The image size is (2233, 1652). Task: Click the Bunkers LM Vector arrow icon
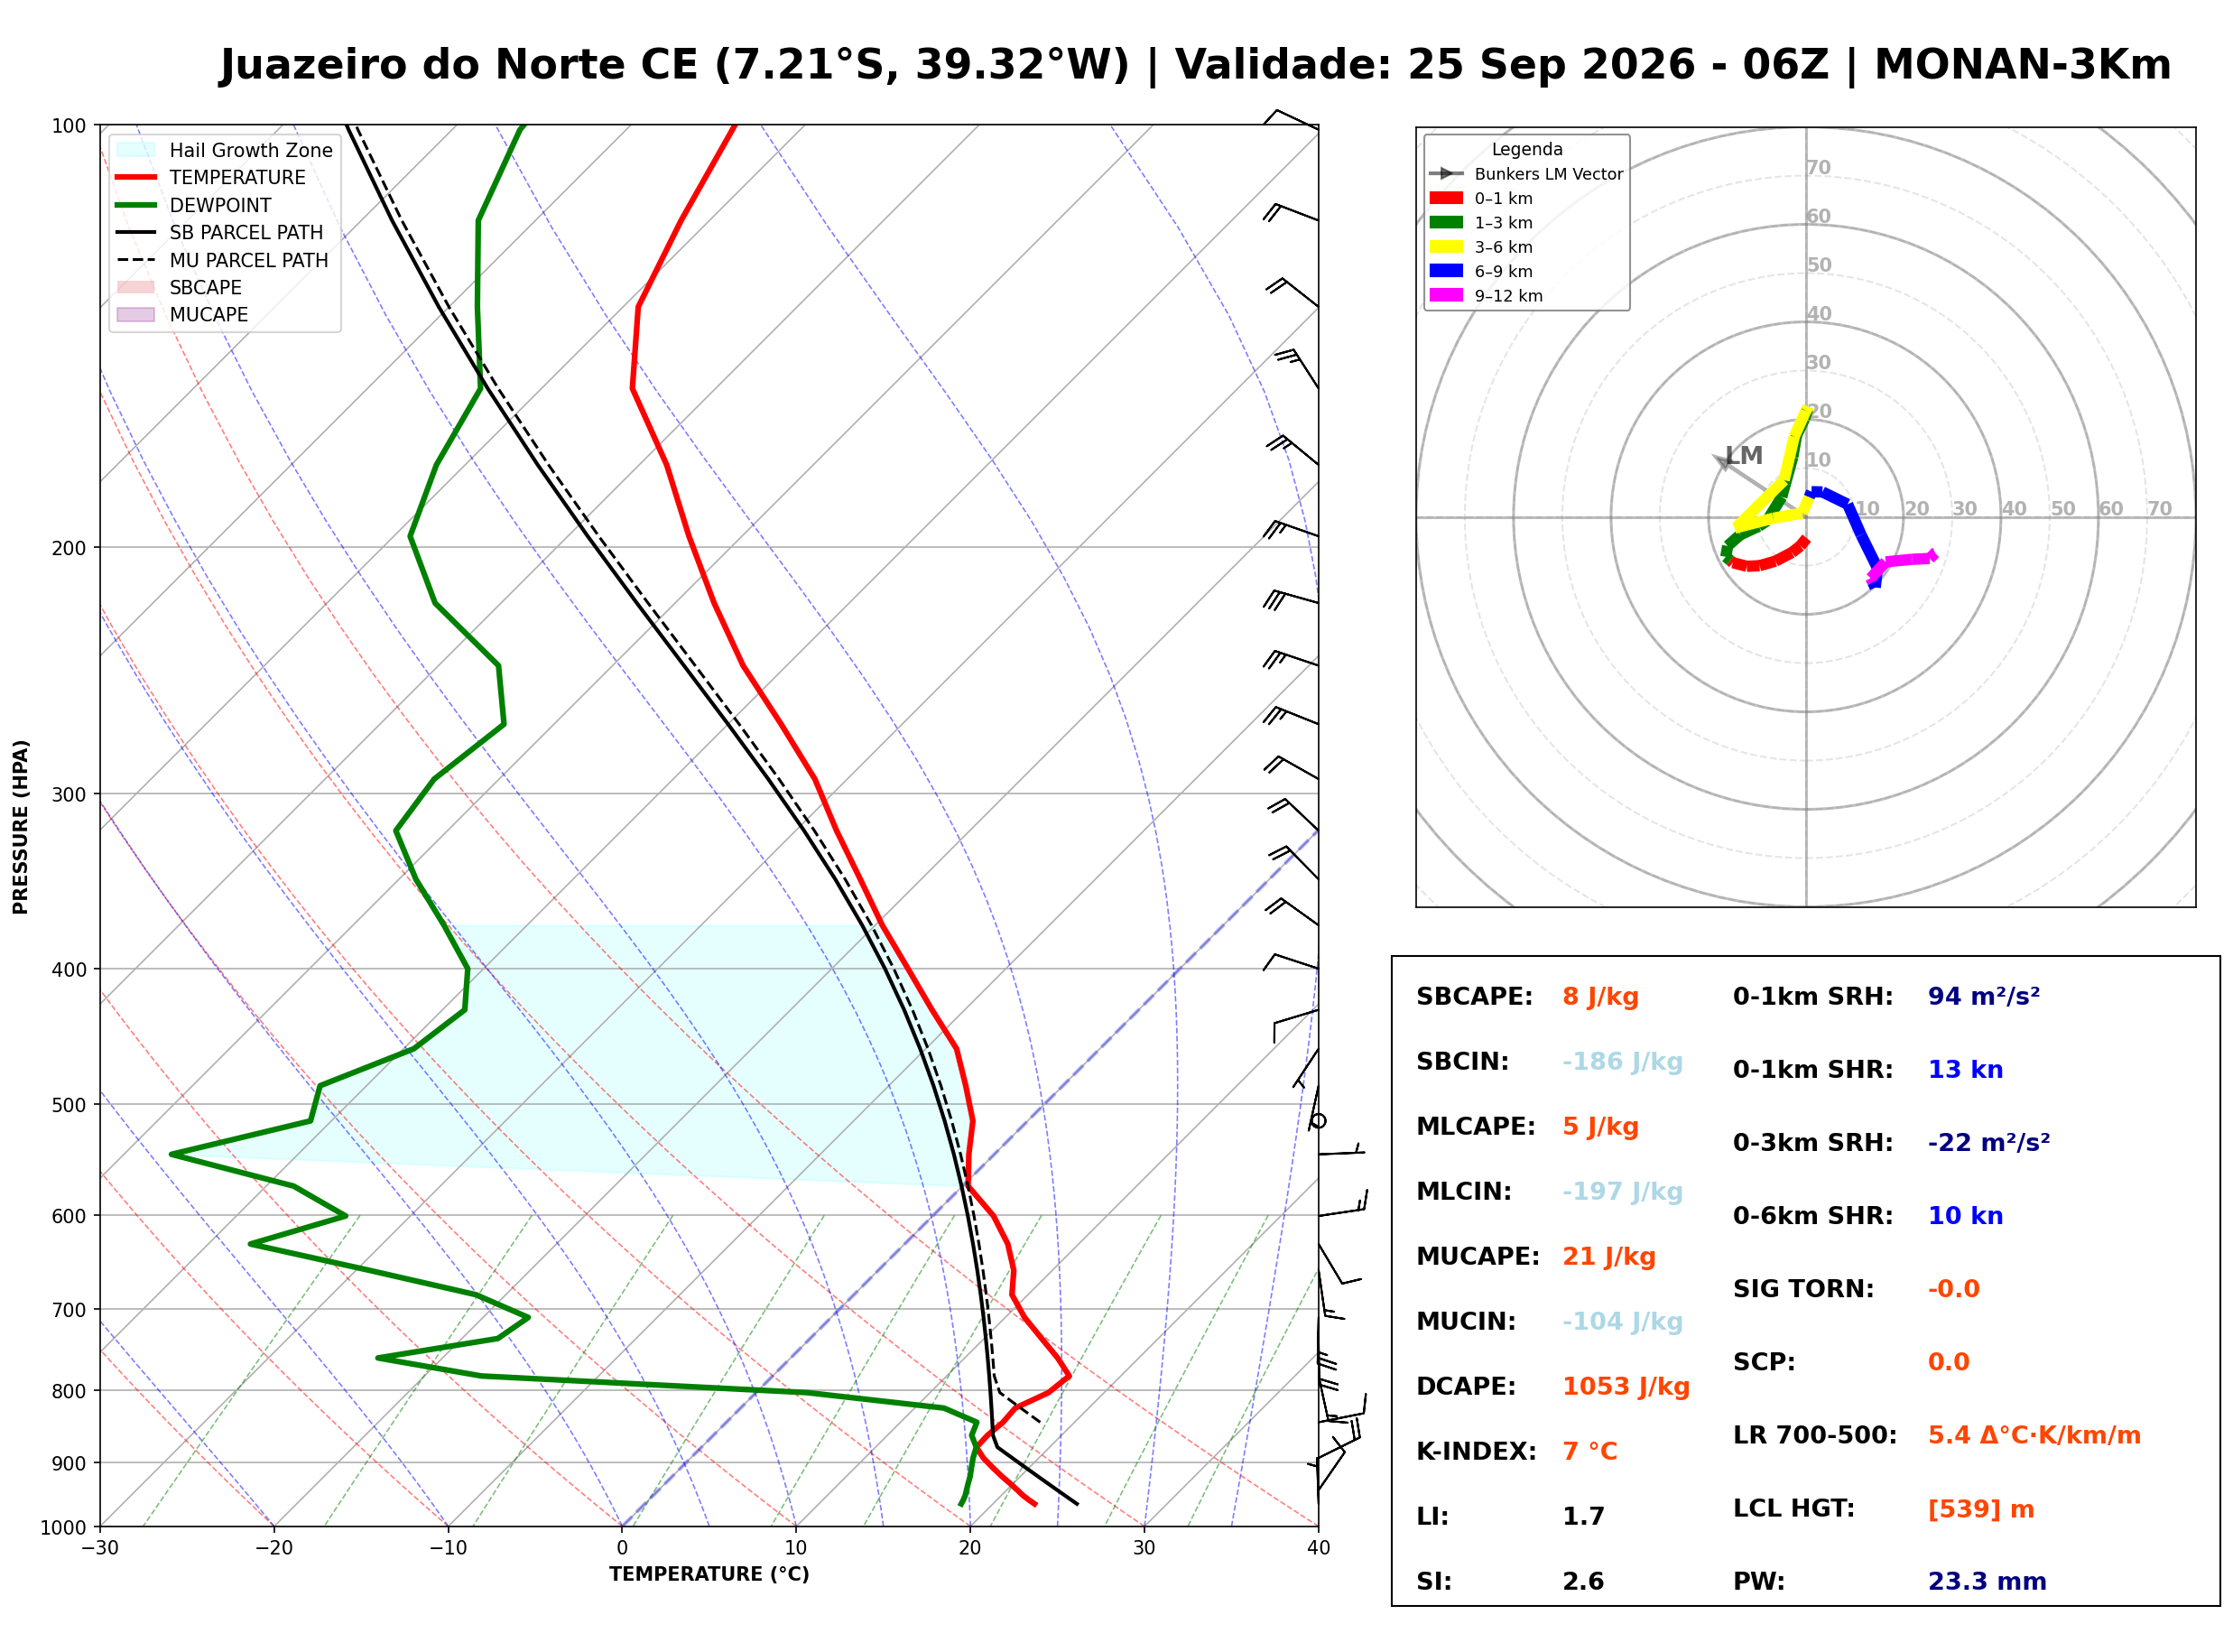point(1445,174)
